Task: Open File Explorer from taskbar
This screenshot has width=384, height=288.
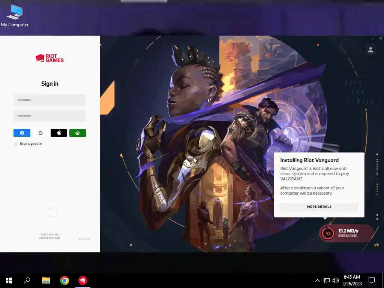Action: [x=46, y=280]
